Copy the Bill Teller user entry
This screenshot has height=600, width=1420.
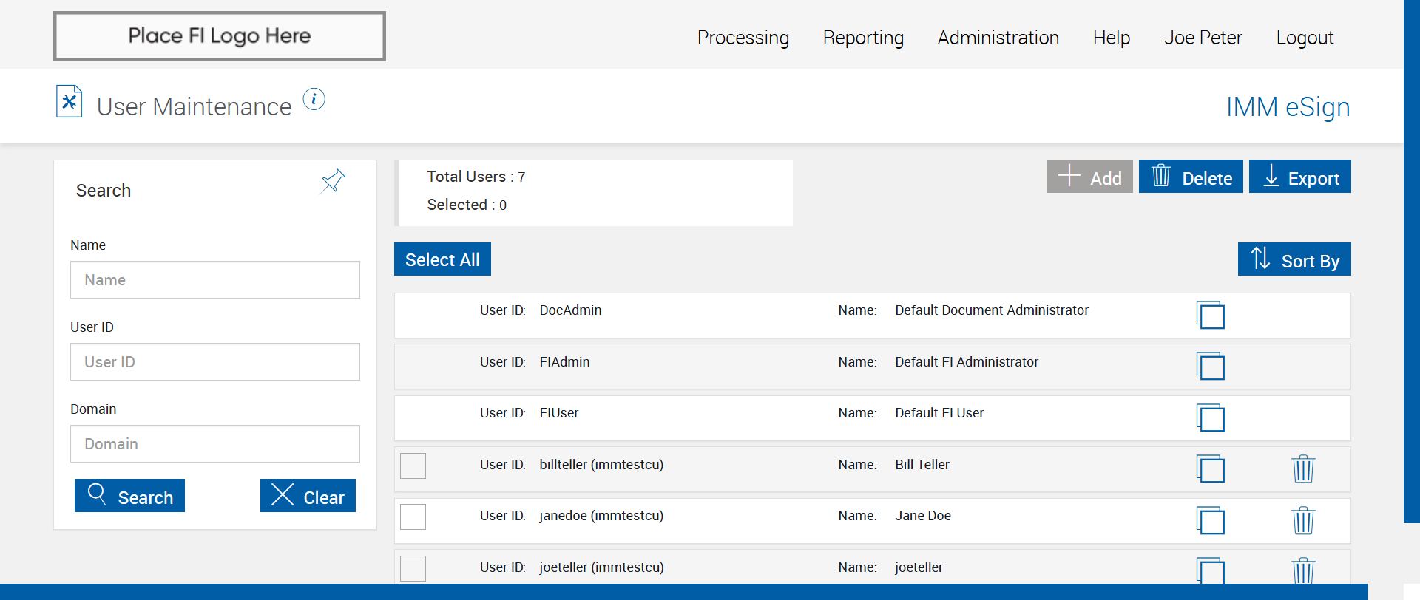[1210, 468]
